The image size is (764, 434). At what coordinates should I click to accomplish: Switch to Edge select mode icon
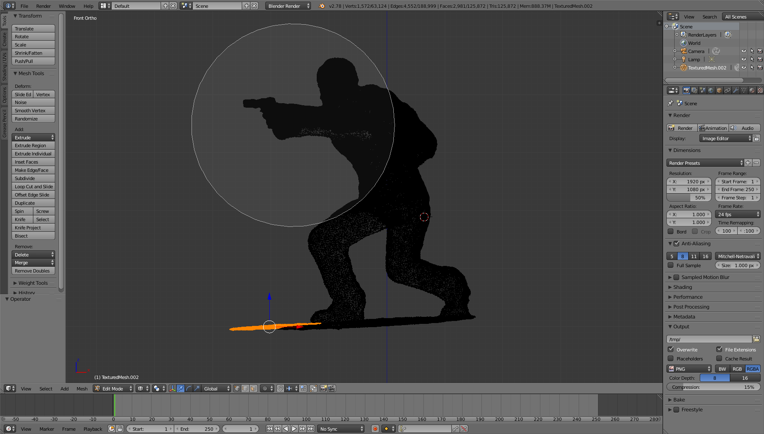[245, 388]
